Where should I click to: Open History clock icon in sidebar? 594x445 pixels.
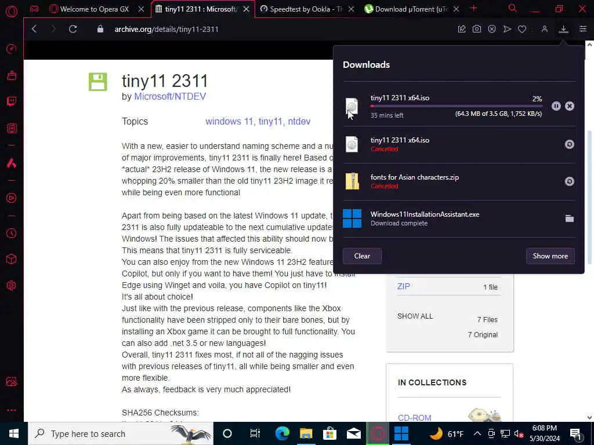tap(12, 233)
